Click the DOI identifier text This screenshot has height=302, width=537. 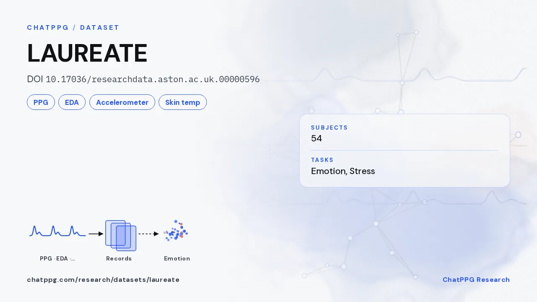pos(143,79)
